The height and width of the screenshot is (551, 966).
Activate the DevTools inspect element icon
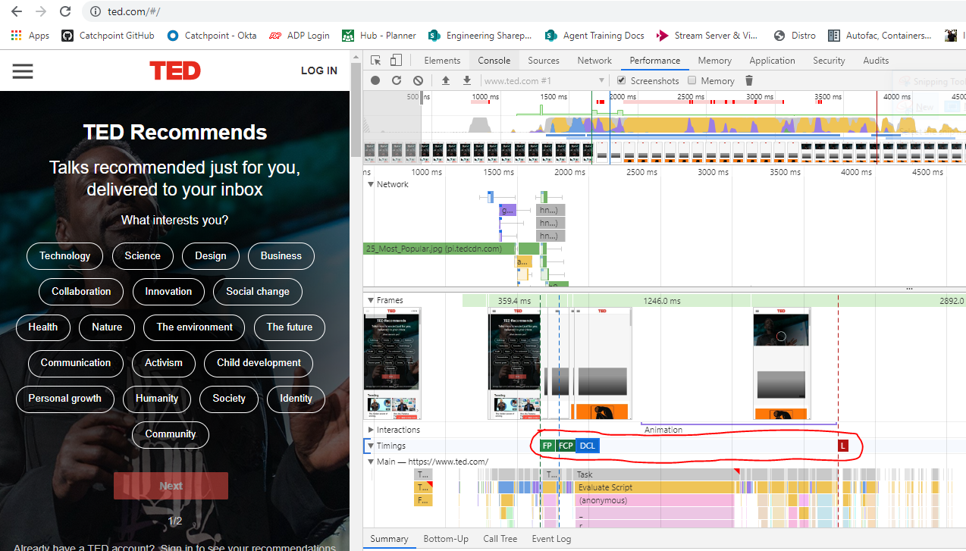(376, 61)
